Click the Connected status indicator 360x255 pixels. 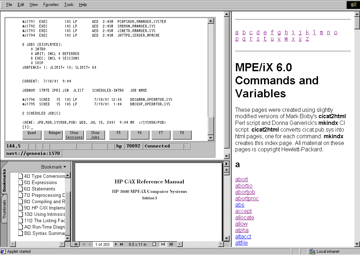(163, 146)
